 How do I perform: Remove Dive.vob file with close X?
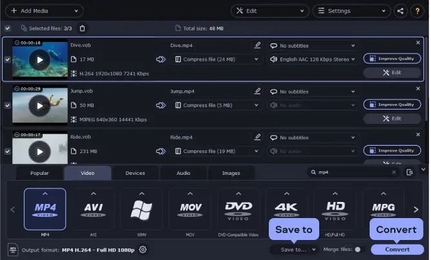click(418, 43)
